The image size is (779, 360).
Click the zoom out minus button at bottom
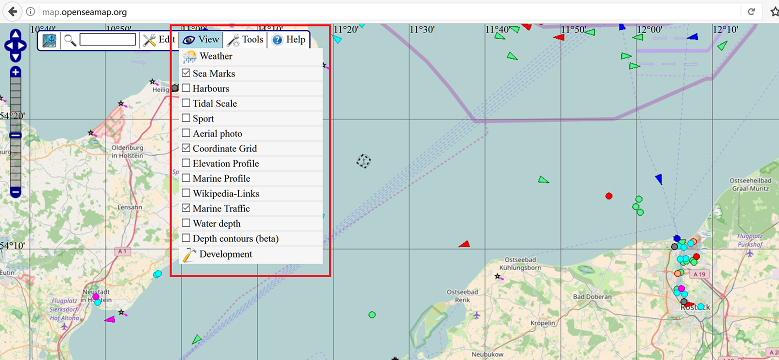15,191
